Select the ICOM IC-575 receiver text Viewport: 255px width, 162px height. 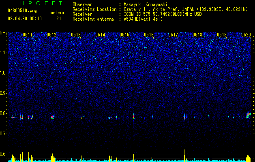point(163,14)
